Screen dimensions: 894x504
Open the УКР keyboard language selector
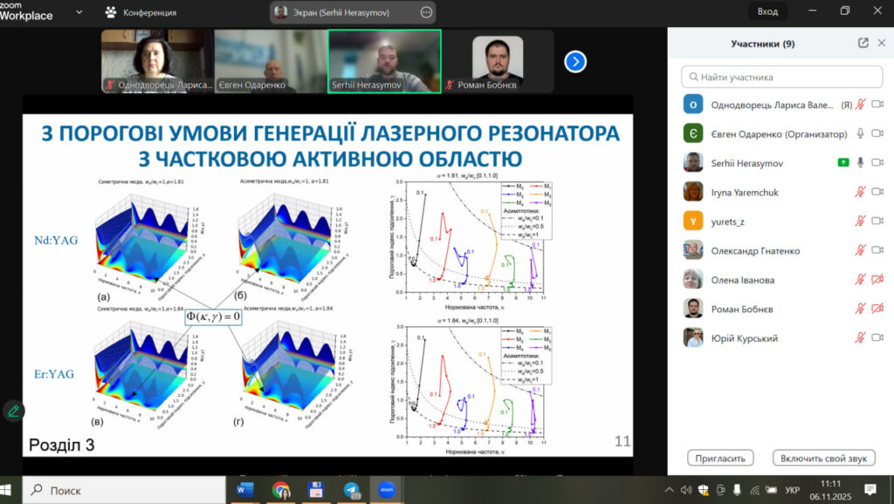coord(792,490)
